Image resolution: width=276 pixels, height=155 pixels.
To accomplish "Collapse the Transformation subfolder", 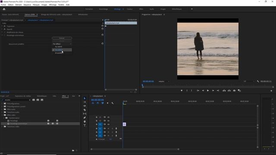I will coord(4,118).
